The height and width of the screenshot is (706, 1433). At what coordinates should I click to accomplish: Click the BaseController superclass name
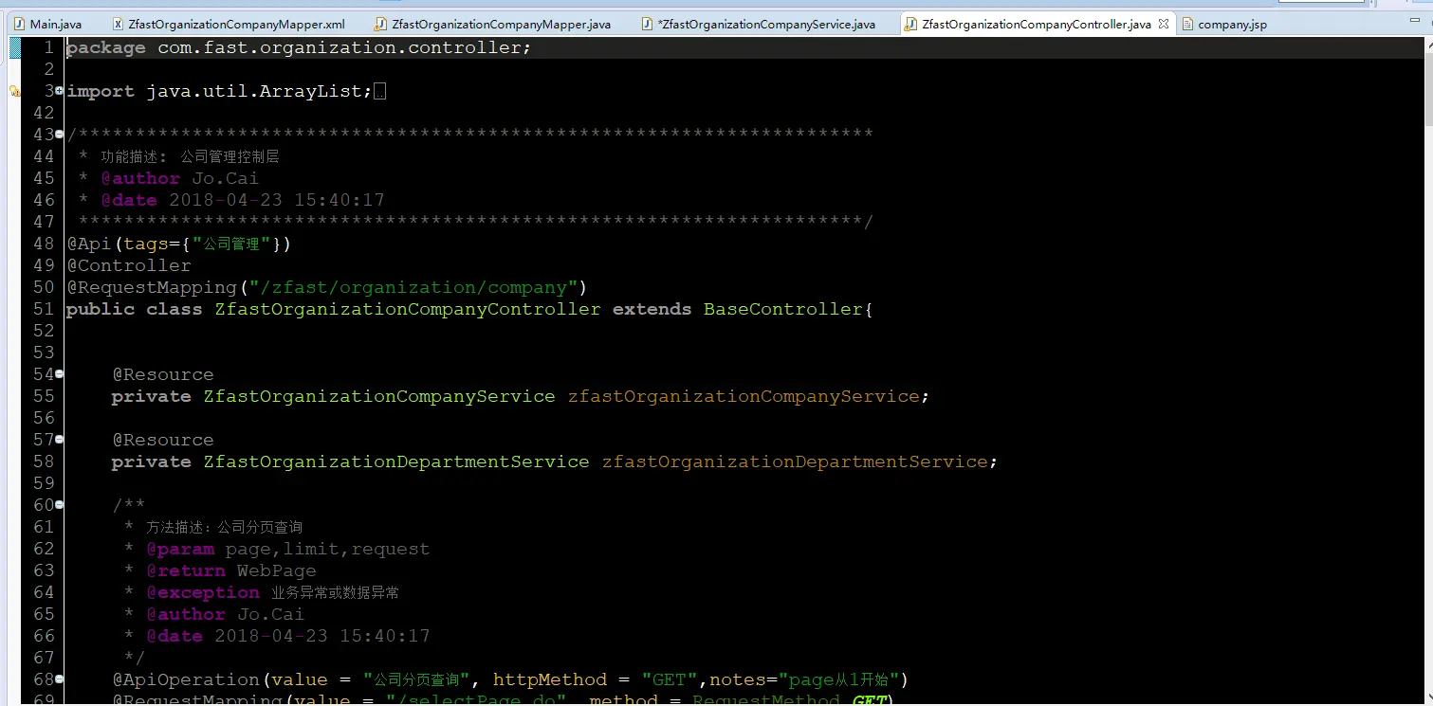pyautogui.click(x=783, y=309)
